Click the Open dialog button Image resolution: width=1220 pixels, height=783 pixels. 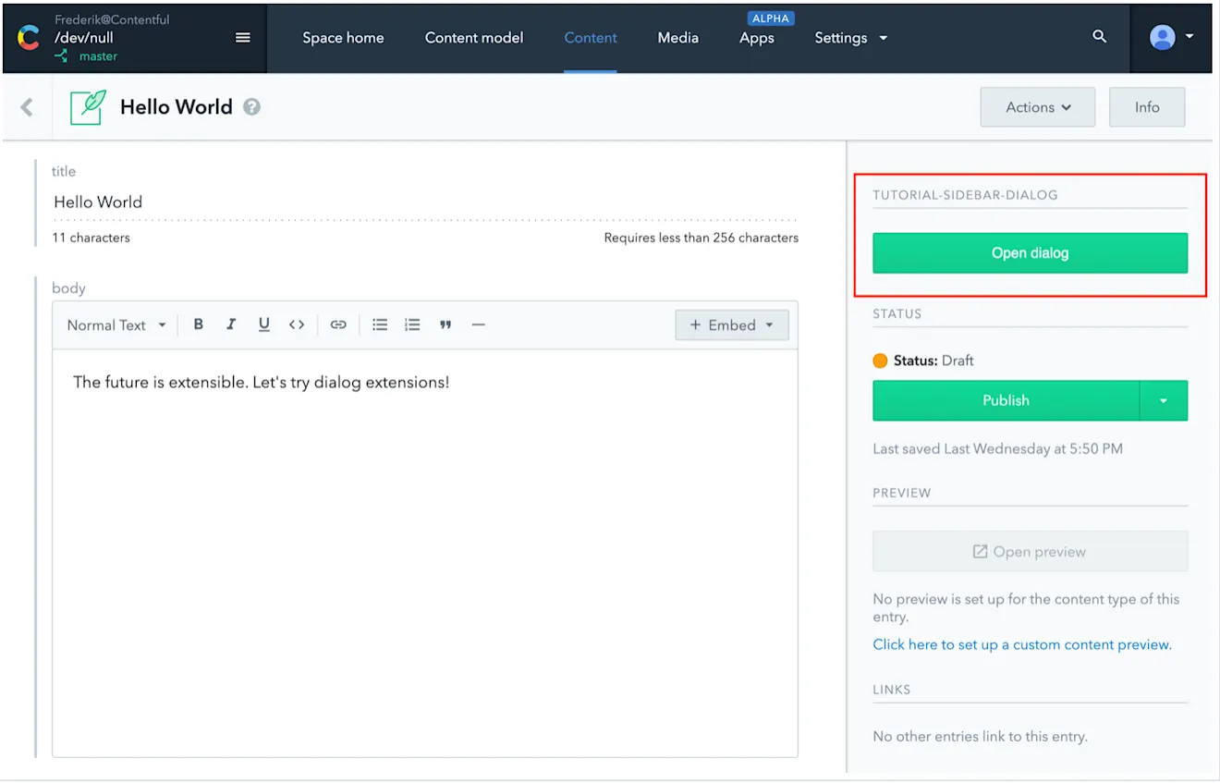click(1030, 253)
